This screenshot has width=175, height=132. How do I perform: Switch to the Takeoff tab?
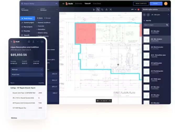(87, 4)
